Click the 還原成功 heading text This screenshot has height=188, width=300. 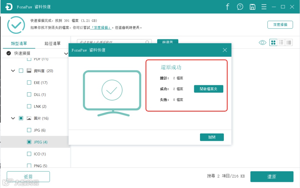pos(171,67)
